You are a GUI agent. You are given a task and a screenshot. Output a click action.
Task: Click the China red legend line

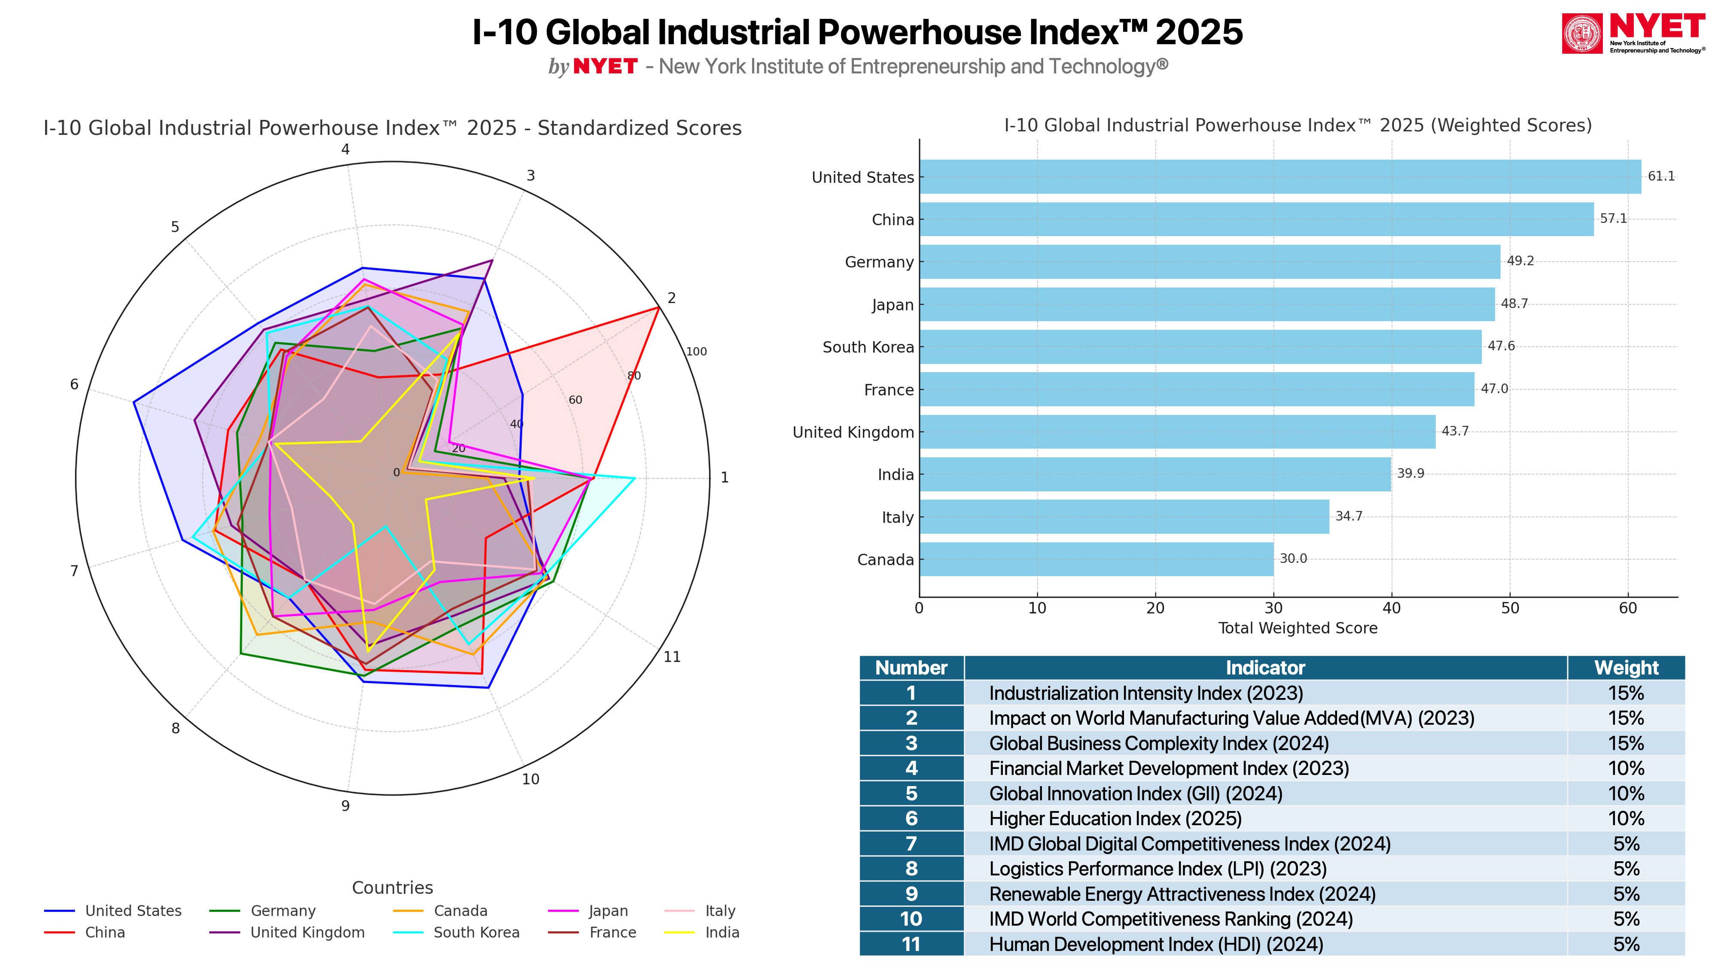59,932
